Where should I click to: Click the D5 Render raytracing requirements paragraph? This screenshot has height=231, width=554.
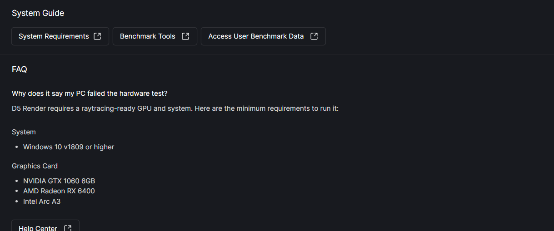point(175,109)
